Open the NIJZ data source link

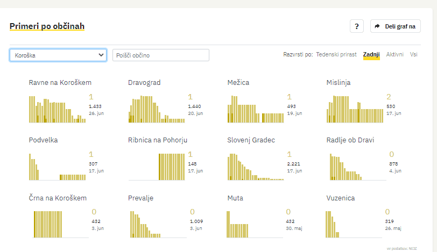click(412, 248)
